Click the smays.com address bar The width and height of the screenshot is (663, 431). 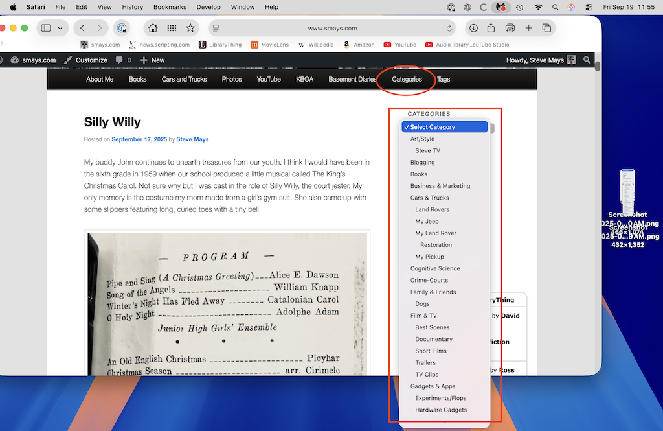[332, 28]
